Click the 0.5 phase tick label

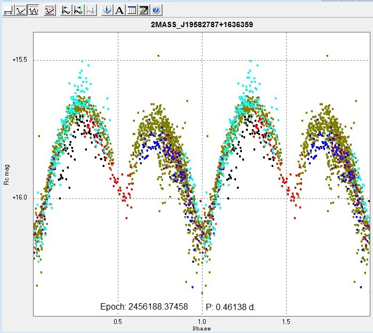pyautogui.click(x=118, y=322)
